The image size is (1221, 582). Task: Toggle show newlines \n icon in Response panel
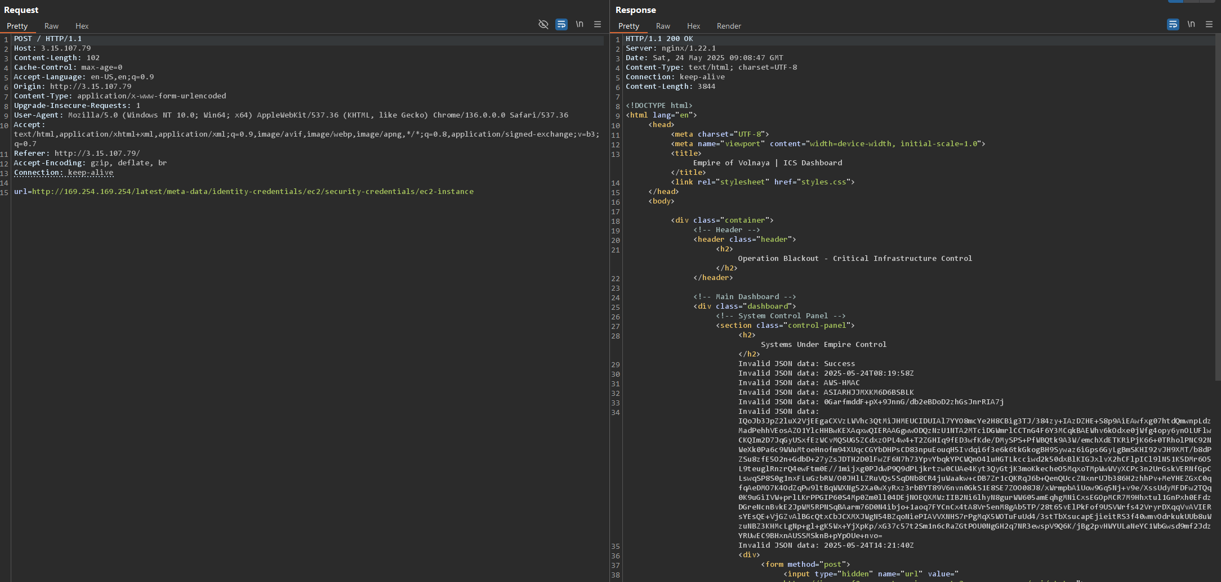click(x=1191, y=24)
